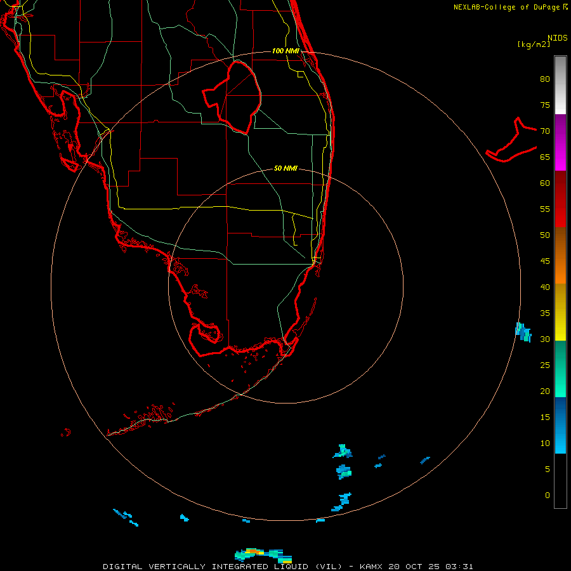
Task: Click the Lake Okeechobee outline
Action: pos(232,97)
